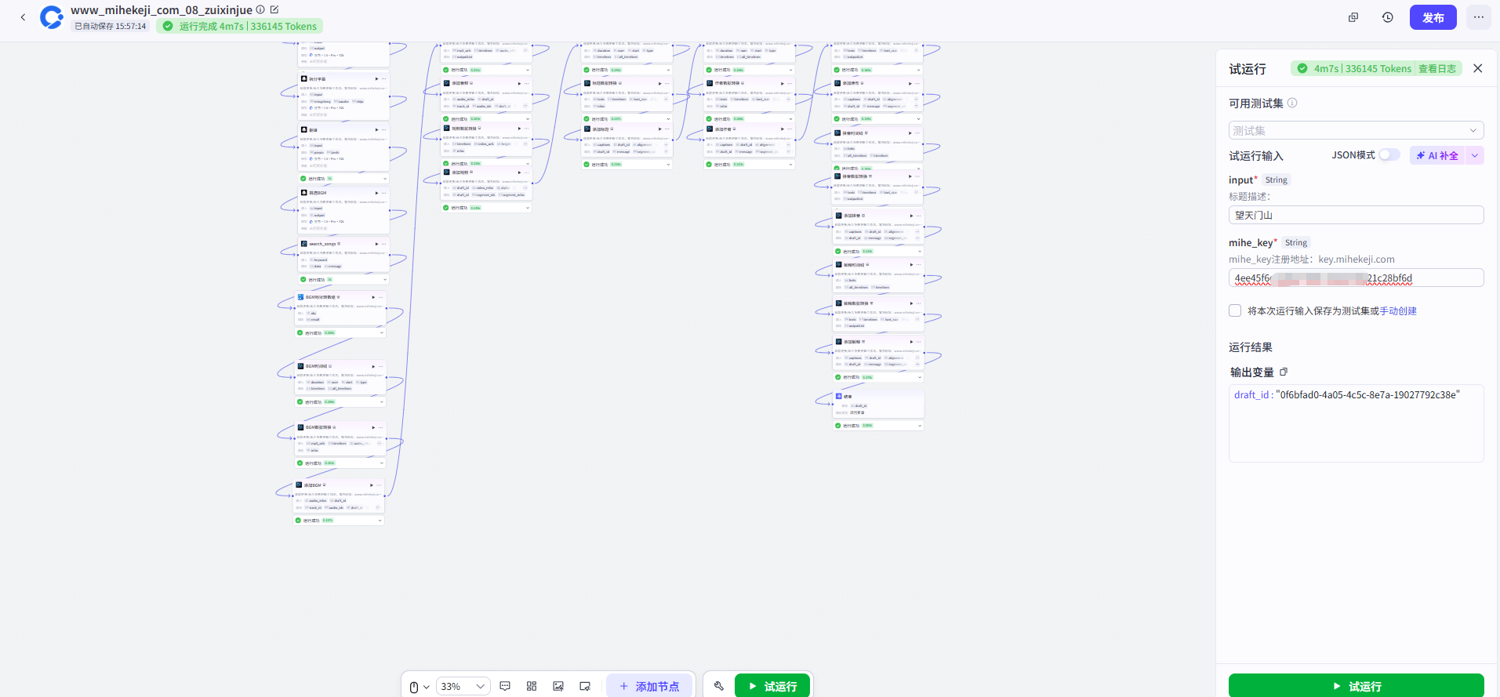1500x697 pixels.
Task: Open the 测试集 dropdown
Action: (1356, 130)
